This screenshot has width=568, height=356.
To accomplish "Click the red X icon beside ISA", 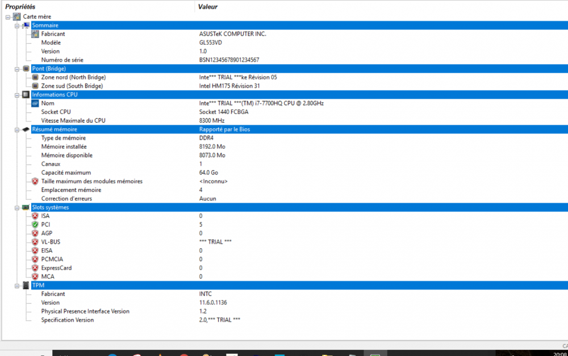I will (35, 216).
